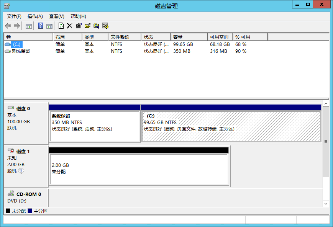Click the 99.65 GB capacity cell
The height and width of the screenshot is (227, 333).
(183, 44)
